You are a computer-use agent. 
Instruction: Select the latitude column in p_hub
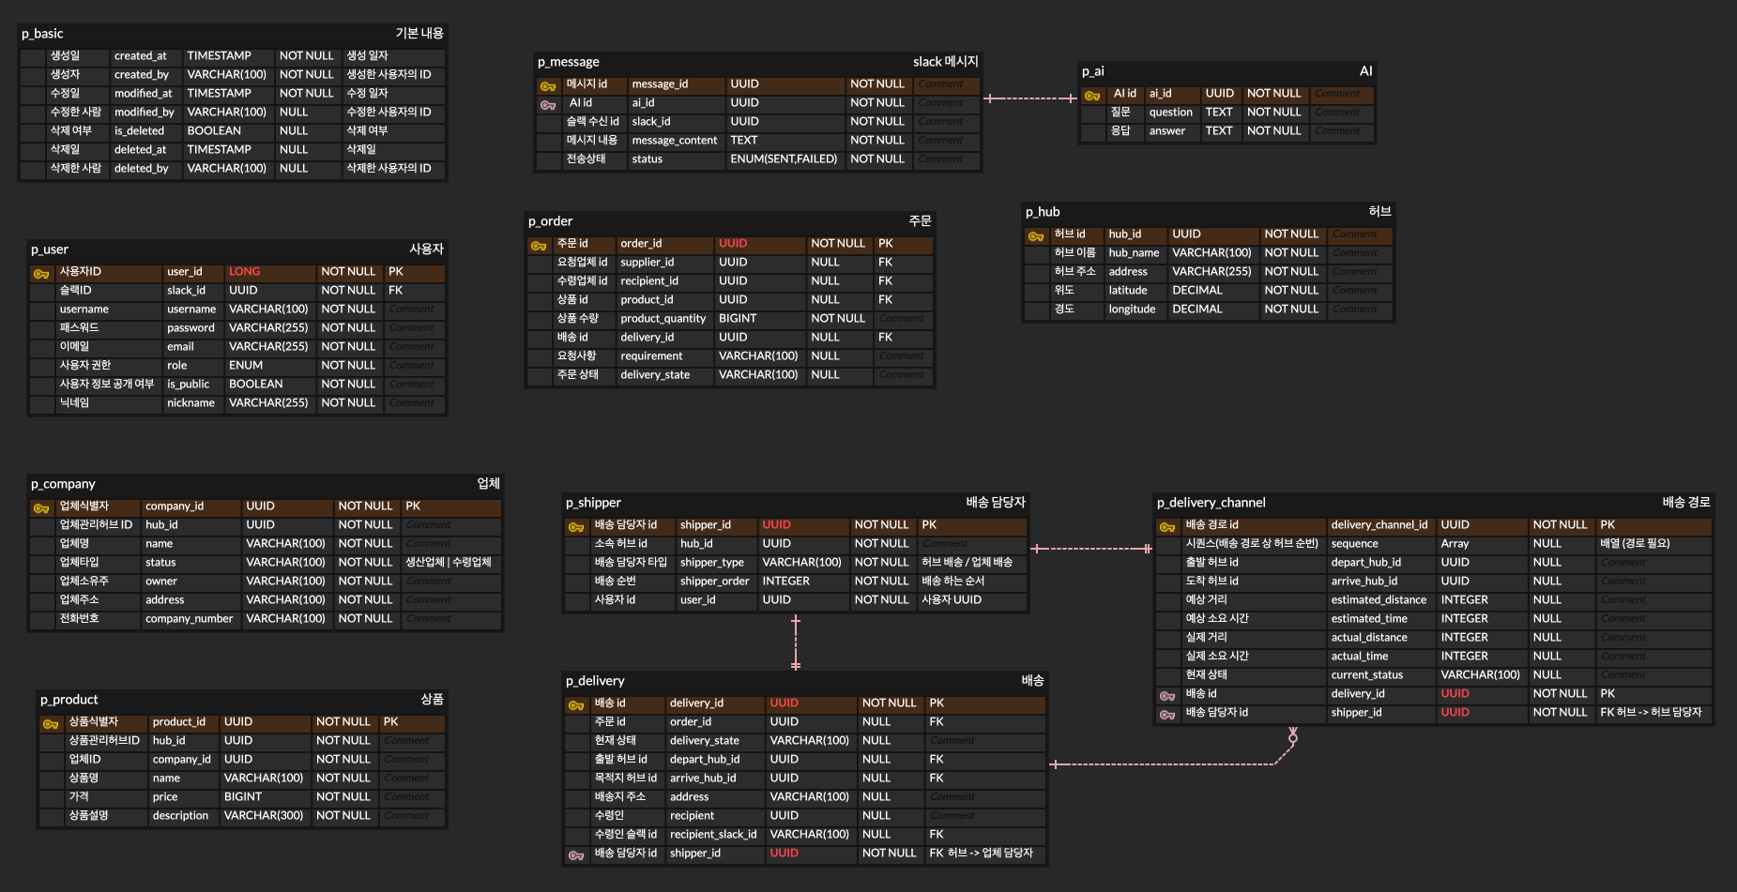pyautogui.click(x=1128, y=291)
